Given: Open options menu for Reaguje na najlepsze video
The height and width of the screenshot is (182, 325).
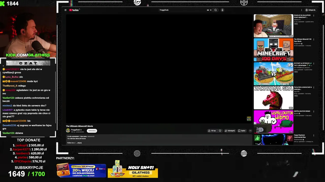Looking at the screenshot, I should pos(314,15).
